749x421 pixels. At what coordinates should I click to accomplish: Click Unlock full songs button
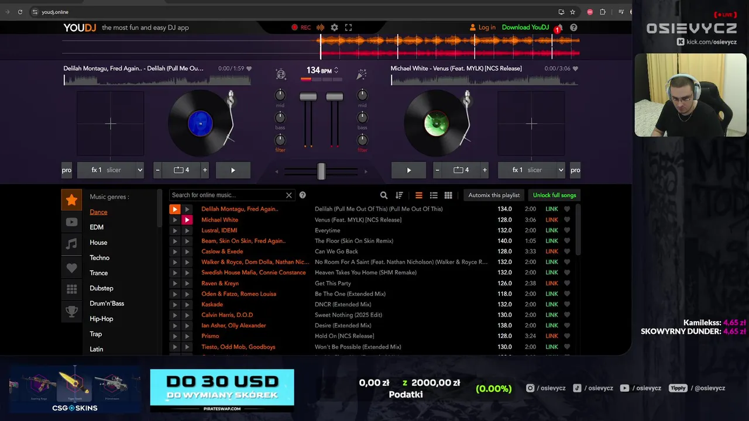(554, 195)
